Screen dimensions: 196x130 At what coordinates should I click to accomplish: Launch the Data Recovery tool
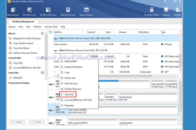pos(29,12)
